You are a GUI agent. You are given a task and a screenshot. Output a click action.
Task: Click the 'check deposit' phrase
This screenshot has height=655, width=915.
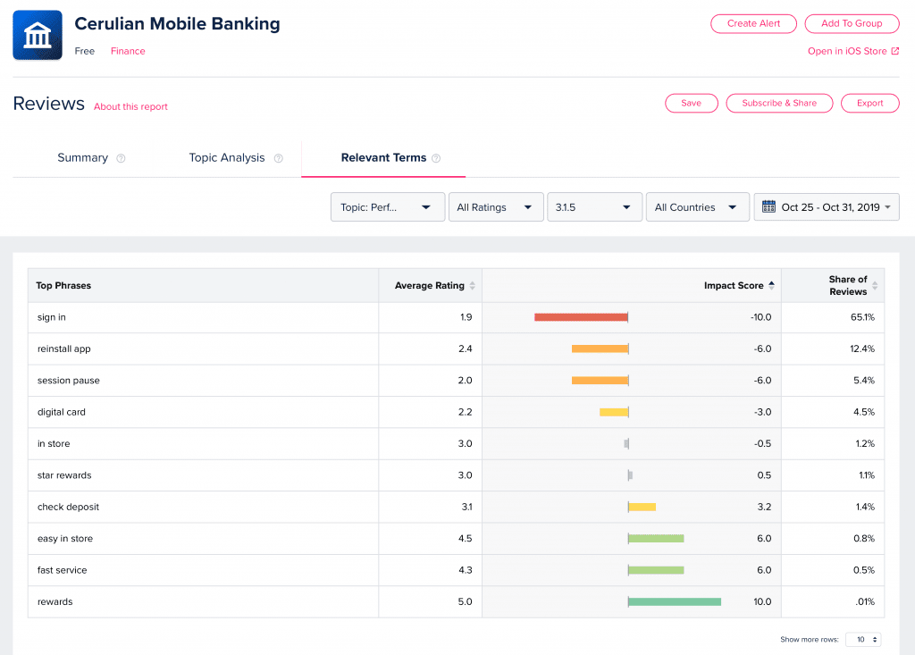point(68,507)
